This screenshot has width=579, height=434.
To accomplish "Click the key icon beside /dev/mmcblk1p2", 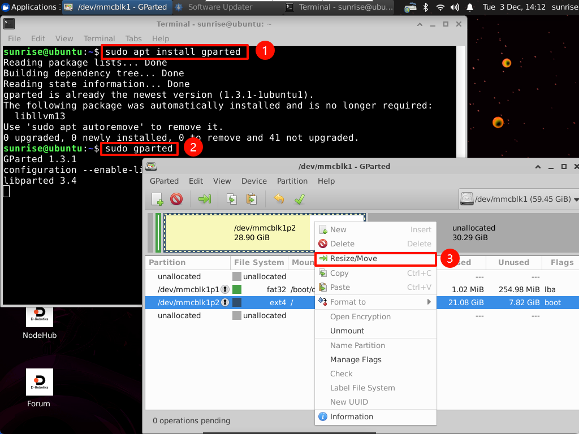I will point(225,302).
